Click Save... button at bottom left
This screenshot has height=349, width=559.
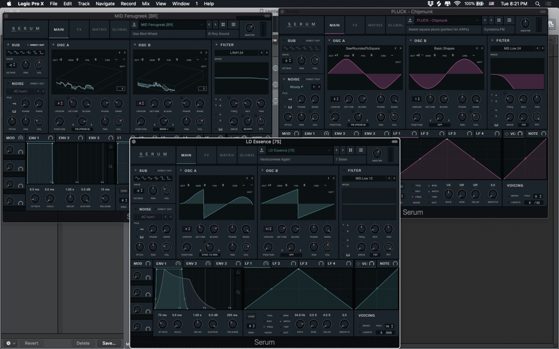click(x=109, y=343)
